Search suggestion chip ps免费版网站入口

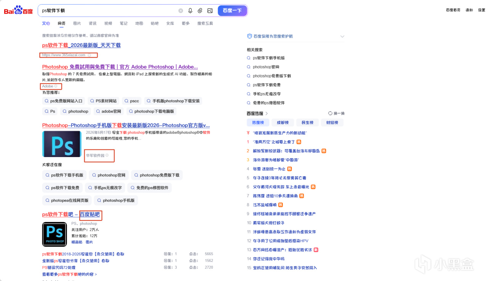tap(64, 101)
